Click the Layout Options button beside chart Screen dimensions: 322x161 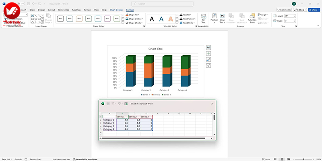pos(208,47)
